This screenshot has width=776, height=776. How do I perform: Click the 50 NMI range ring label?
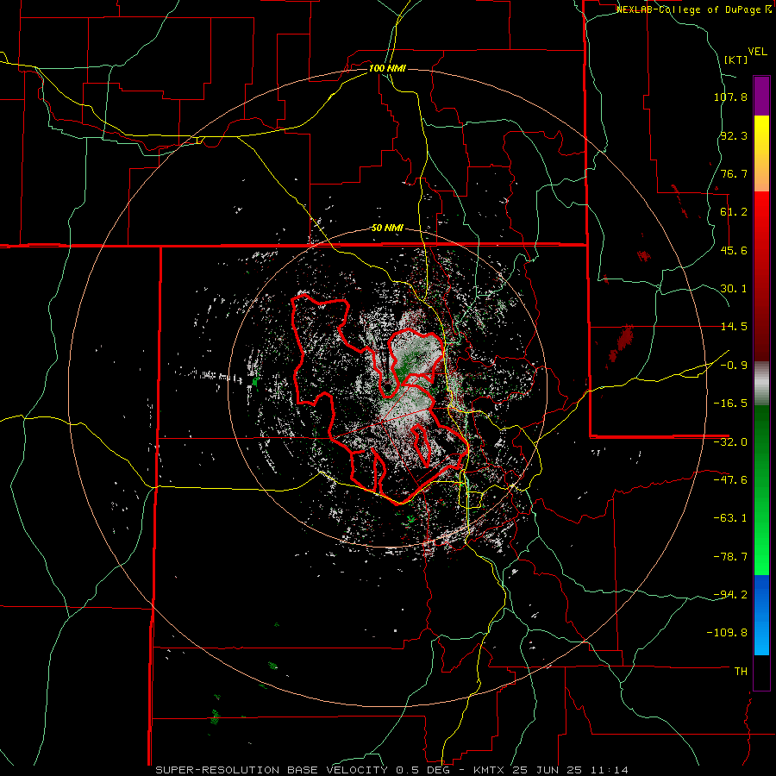click(x=387, y=228)
